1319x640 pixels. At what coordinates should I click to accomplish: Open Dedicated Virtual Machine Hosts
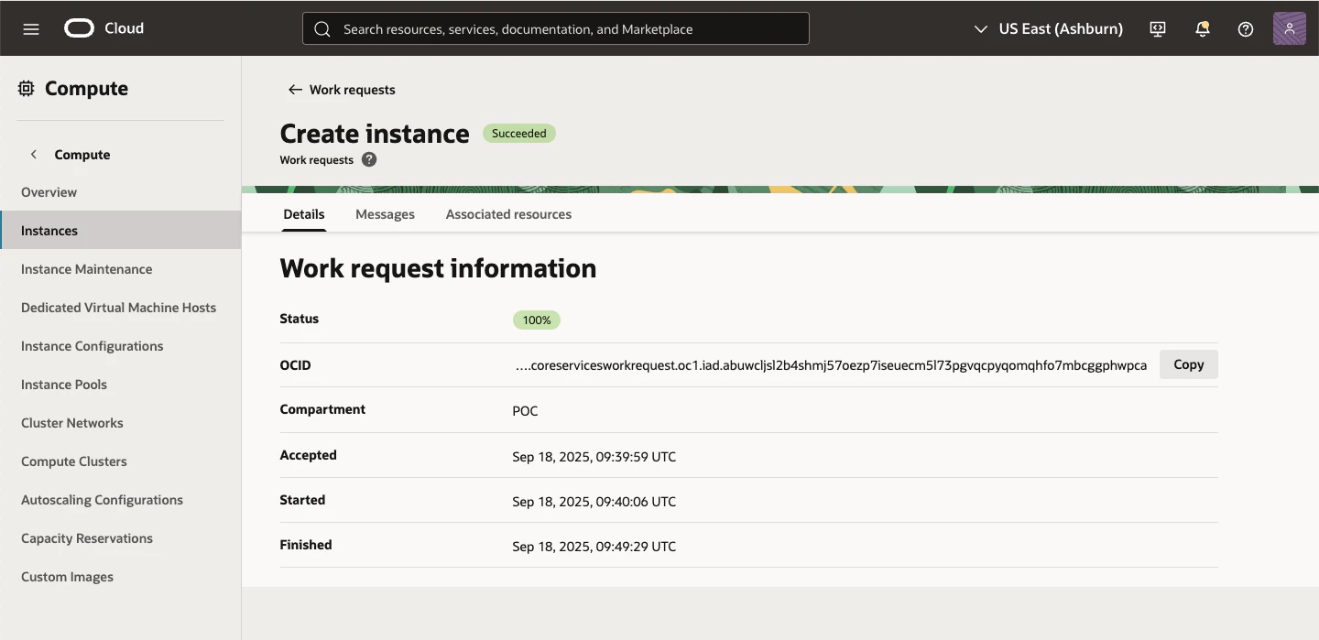pyautogui.click(x=119, y=308)
